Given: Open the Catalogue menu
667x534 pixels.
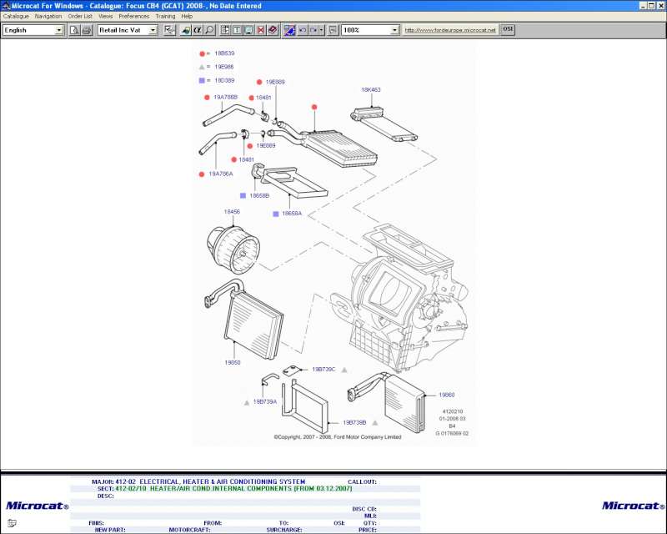Looking at the screenshot, I should 15,16.
